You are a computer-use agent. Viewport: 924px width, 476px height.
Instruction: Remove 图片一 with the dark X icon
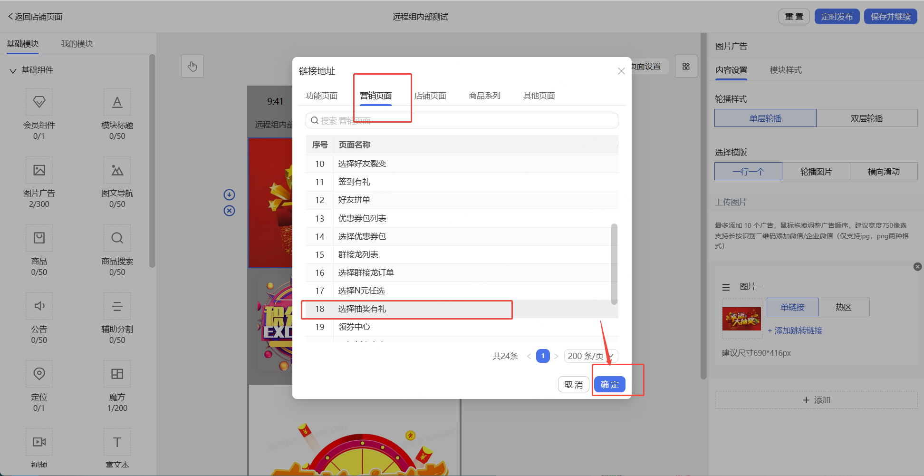(x=918, y=267)
